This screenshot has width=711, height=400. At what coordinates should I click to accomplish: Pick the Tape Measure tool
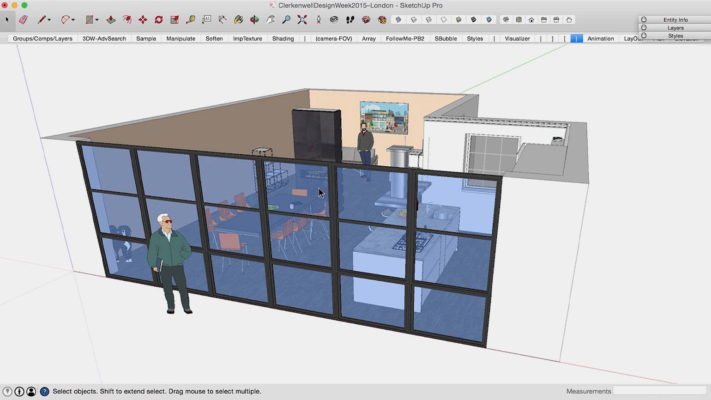[191, 19]
